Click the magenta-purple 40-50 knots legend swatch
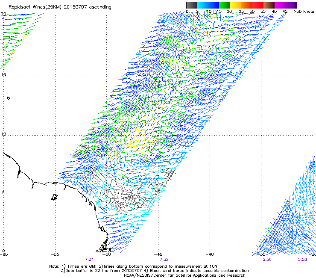The width and height of the screenshot is (316, 278). coord(286,5)
